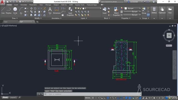Click the command line input field
The image size is (178, 100).
[x=92, y=94]
